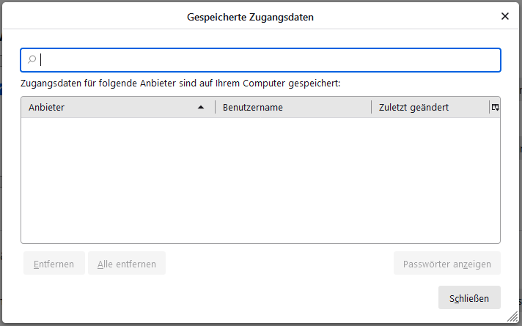Sort by the Anbieter column header
522x326 pixels.
point(110,107)
